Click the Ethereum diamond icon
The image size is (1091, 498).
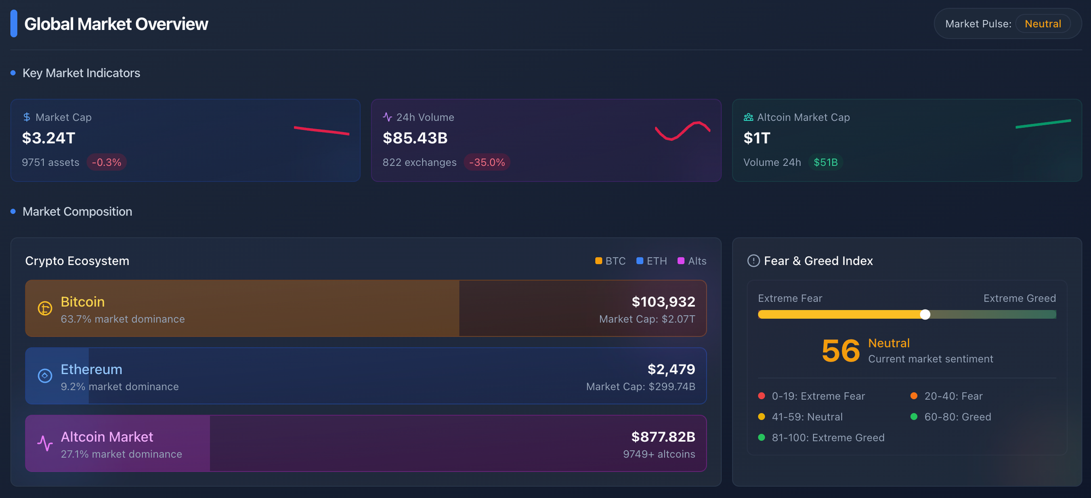click(45, 376)
